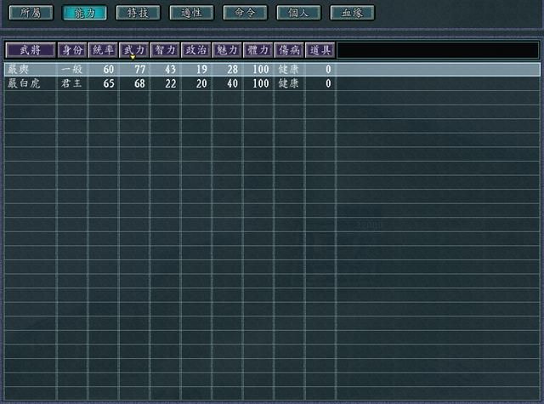Viewport: 544px width, 404px height.
Task: Sort the list by 武將 column header
Action: (x=30, y=50)
